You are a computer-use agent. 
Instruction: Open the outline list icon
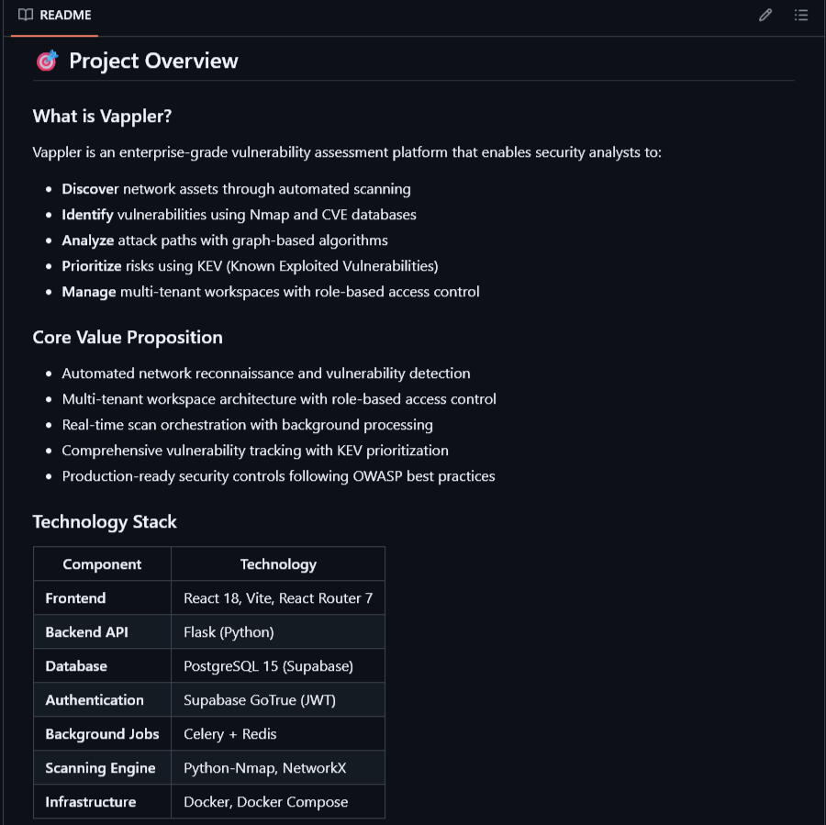coord(801,15)
